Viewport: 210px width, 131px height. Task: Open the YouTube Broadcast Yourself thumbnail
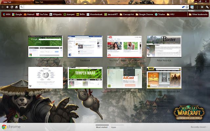(124, 47)
